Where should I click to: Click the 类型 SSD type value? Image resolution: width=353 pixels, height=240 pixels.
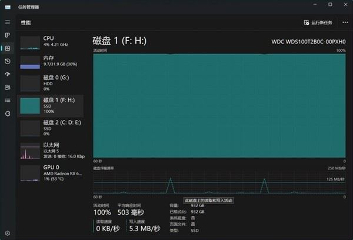[195, 231]
